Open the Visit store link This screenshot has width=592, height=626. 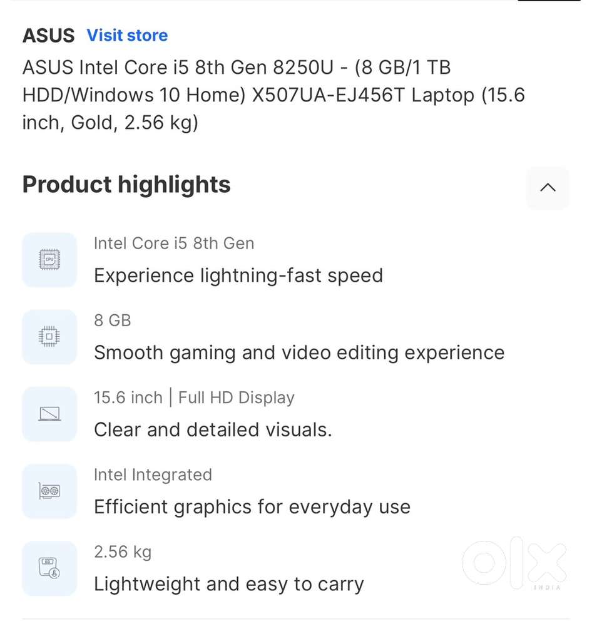pos(127,36)
